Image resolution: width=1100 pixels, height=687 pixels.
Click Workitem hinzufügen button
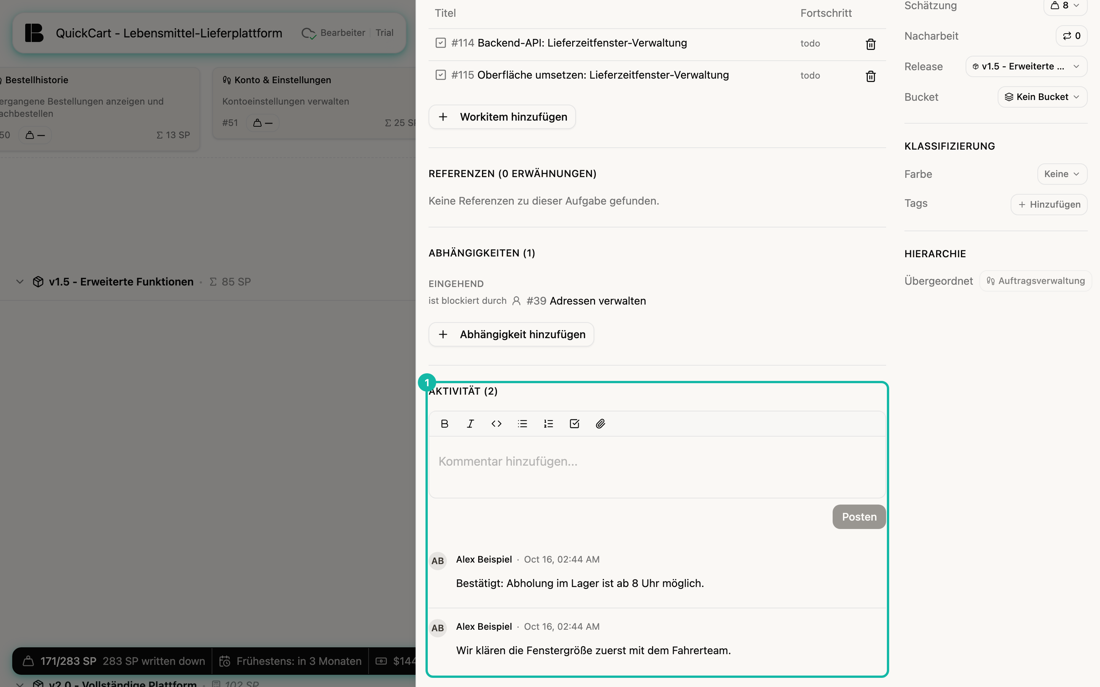click(502, 117)
